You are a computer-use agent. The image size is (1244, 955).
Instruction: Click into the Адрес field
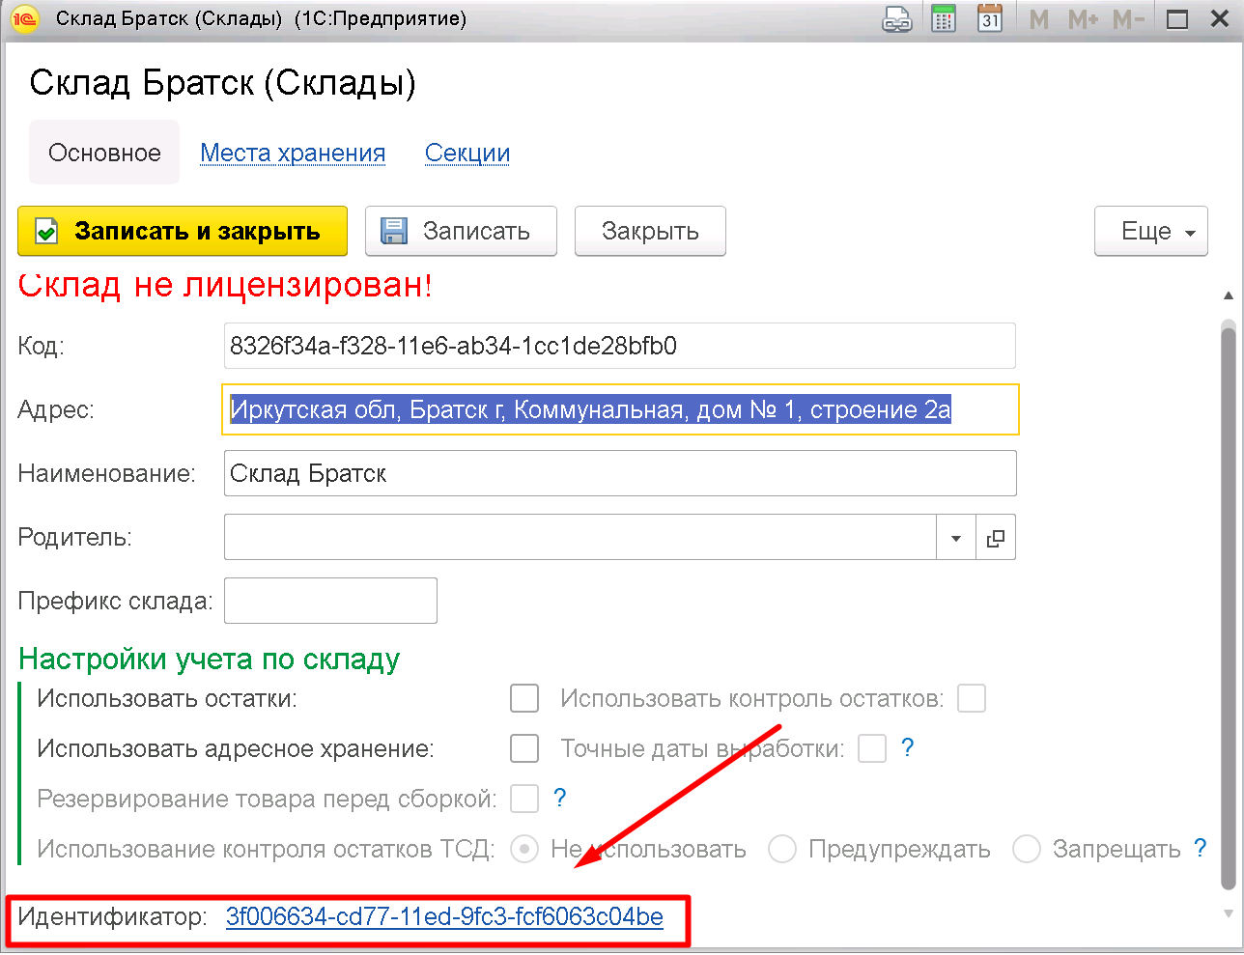click(620, 409)
